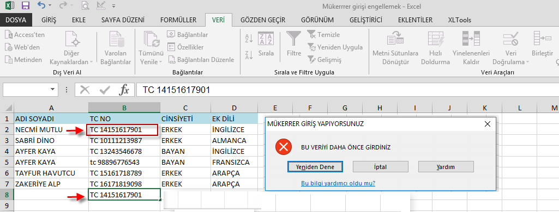
Task: Sort A to Z ascending icon
Action: (x=249, y=38)
